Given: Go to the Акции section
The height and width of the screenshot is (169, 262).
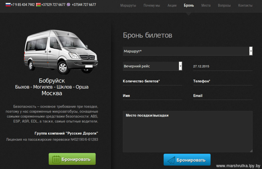Looking at the screenshot, I should point(172,6).
